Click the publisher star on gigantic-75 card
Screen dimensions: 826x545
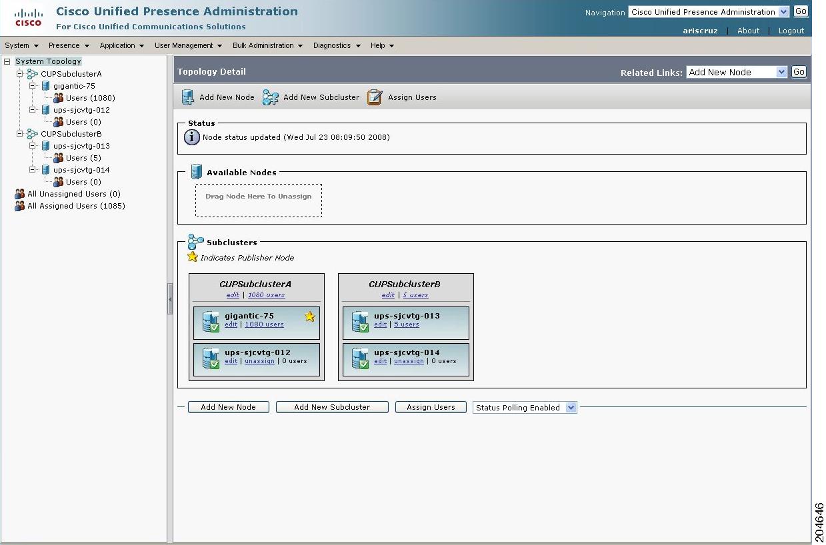(x=309, y=316)
